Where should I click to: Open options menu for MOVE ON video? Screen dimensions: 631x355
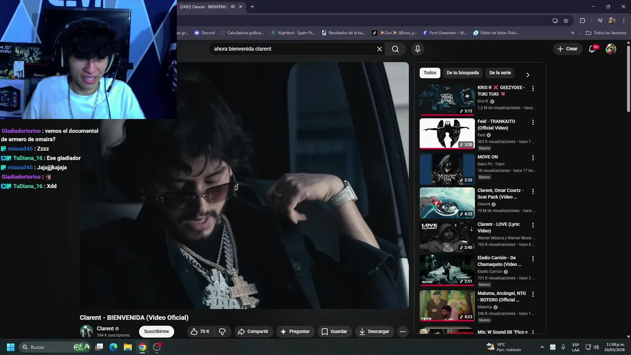point(532,158)
